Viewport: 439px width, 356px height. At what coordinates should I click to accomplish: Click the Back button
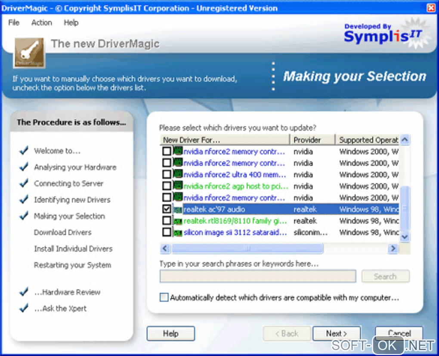coord(287,333)
